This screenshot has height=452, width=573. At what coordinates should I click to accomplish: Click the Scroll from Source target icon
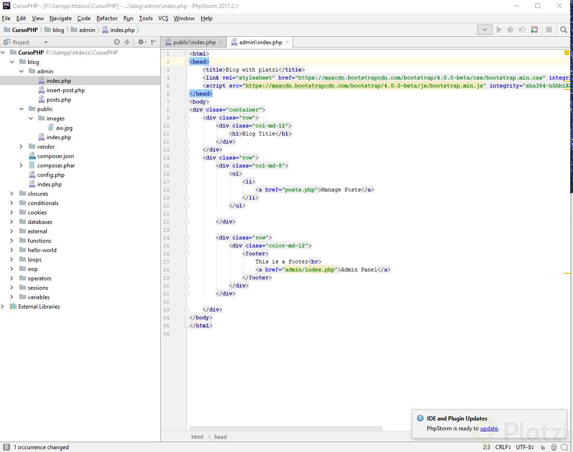click(117, 42)
